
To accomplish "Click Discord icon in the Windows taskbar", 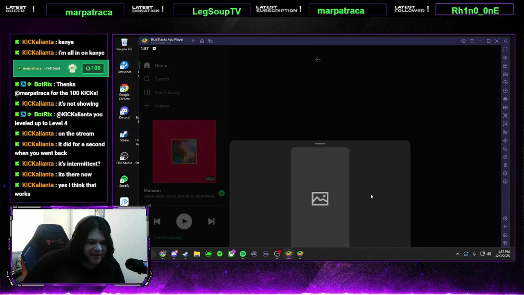I will click(x=174, y=254).
